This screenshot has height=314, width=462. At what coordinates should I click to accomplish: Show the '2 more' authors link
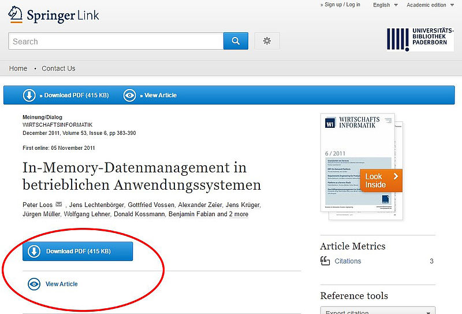click(x=239, y=215)
